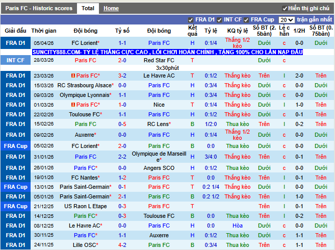The image size is (335, 250).
Task: Disable the Hiển thị ghi chú checkbox
Action: 285,9
